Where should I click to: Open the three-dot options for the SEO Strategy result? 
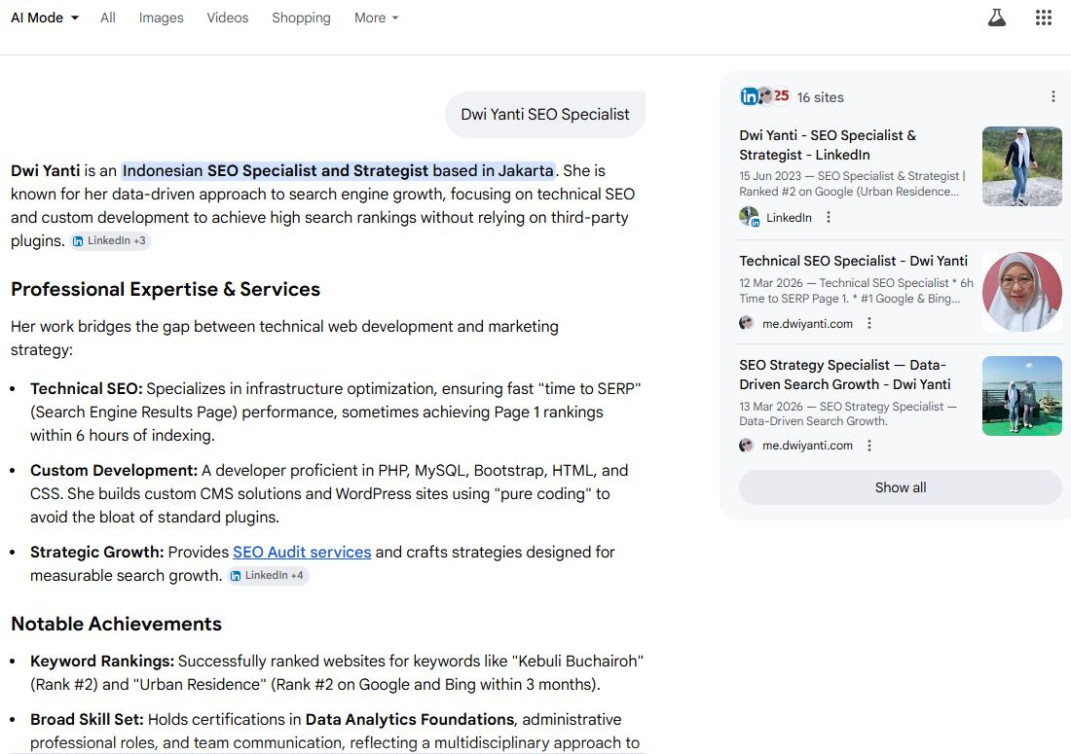869,445
